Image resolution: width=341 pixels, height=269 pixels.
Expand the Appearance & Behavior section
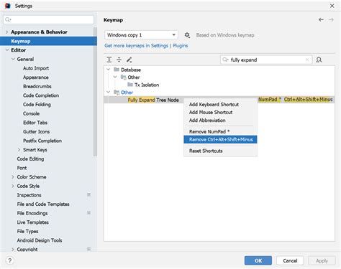pos(6,32)
